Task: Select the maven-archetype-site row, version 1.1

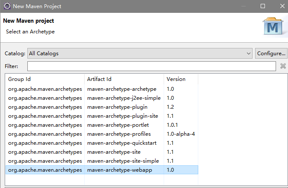Action: tap(102, 152)
